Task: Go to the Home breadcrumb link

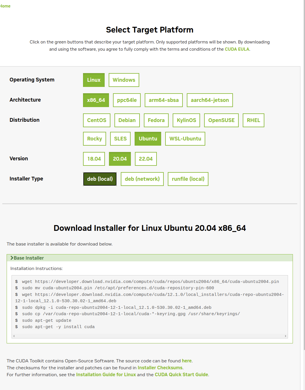Action: click(5, 6)
